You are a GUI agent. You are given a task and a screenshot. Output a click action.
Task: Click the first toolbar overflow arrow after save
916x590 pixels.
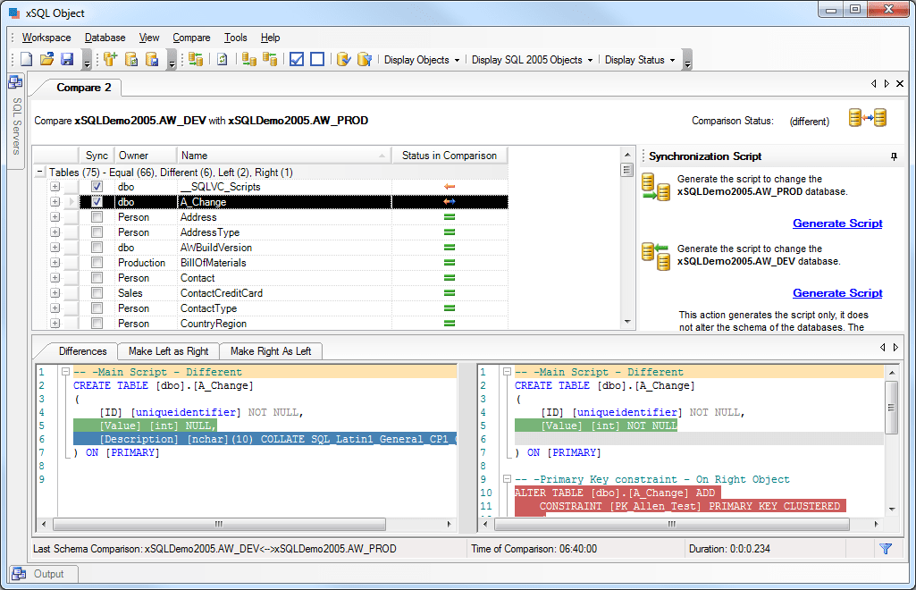tap(87, 60)
